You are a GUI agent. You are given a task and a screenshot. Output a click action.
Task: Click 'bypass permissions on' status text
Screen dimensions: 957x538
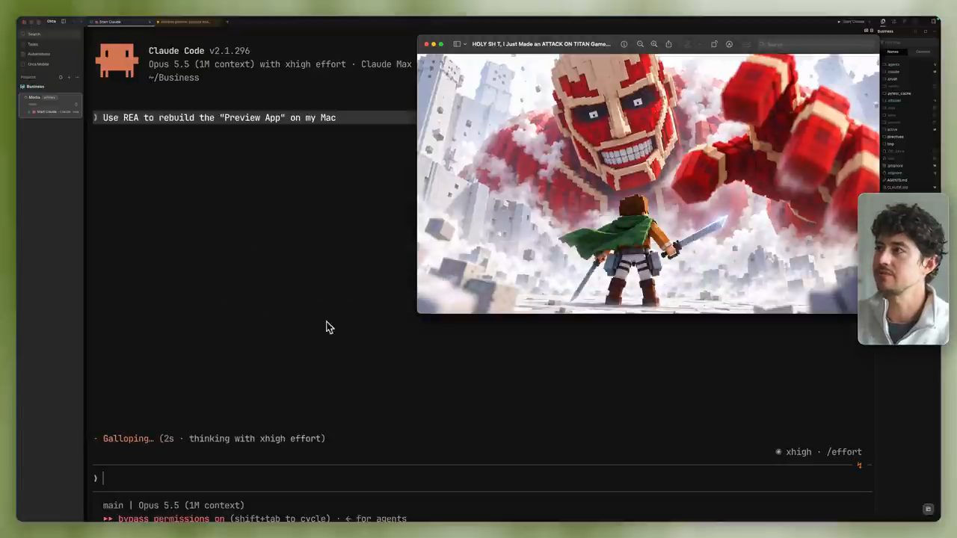171,518
